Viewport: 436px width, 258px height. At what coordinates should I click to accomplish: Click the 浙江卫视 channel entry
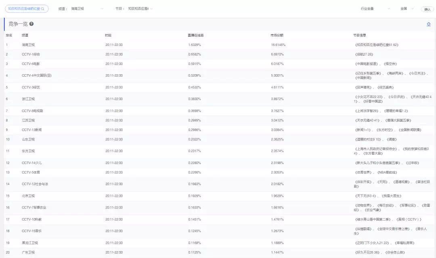pos(28,99)
